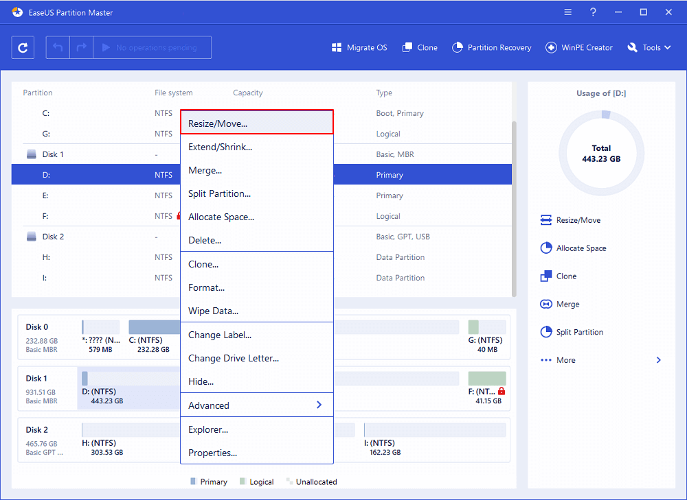Click the refresh disk information icon

click(x=23, y=48)
